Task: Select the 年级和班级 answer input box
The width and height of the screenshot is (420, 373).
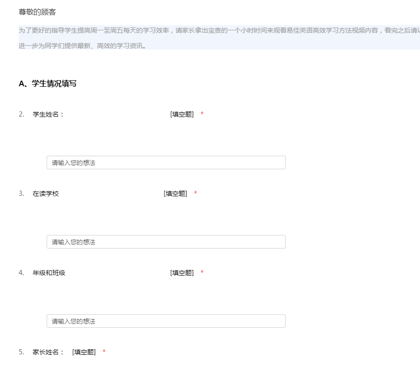Action: tap(166, 321)
